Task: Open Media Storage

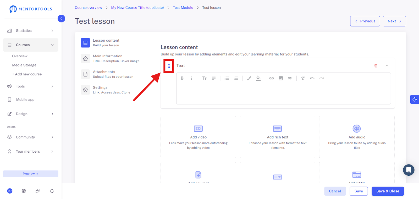Action: coord(24,65)
